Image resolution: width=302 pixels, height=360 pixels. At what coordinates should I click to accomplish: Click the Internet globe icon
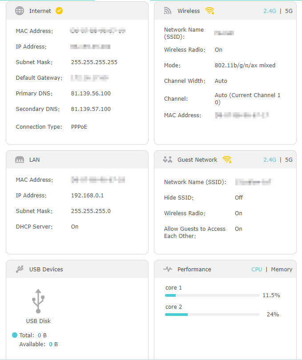coord(20,11)
